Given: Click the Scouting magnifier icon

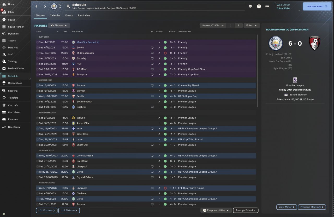Looking at the screenshot, I should coord(4,91).
